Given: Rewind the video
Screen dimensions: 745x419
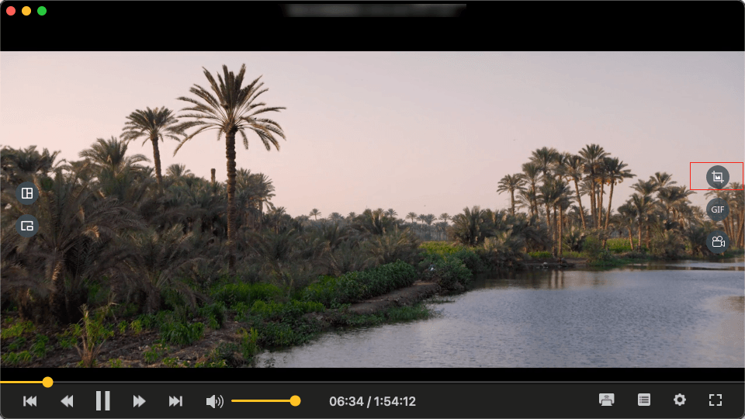Looking at the screenshot, I should tap(67, 401).
